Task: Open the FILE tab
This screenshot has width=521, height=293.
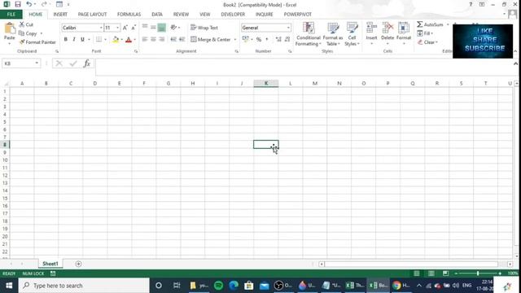Action: (11, 15)
